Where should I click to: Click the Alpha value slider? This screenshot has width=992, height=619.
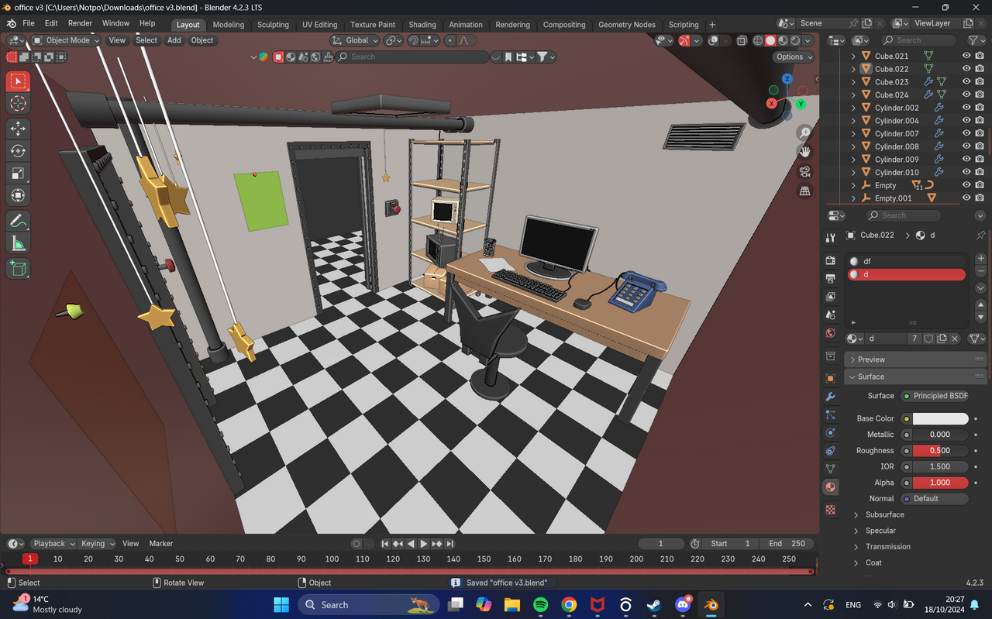tap(940, 483)
